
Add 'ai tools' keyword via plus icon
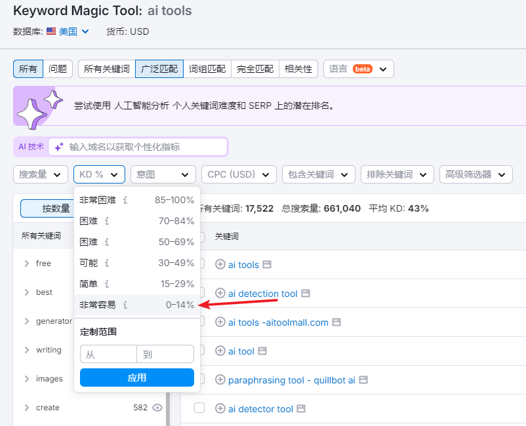[x=220, y=265]
